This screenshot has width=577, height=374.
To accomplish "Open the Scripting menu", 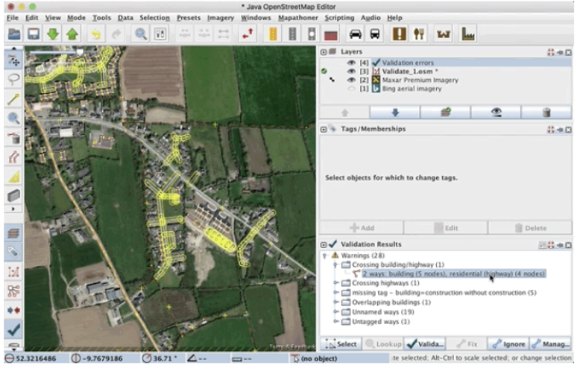I will tap(339, 18).
